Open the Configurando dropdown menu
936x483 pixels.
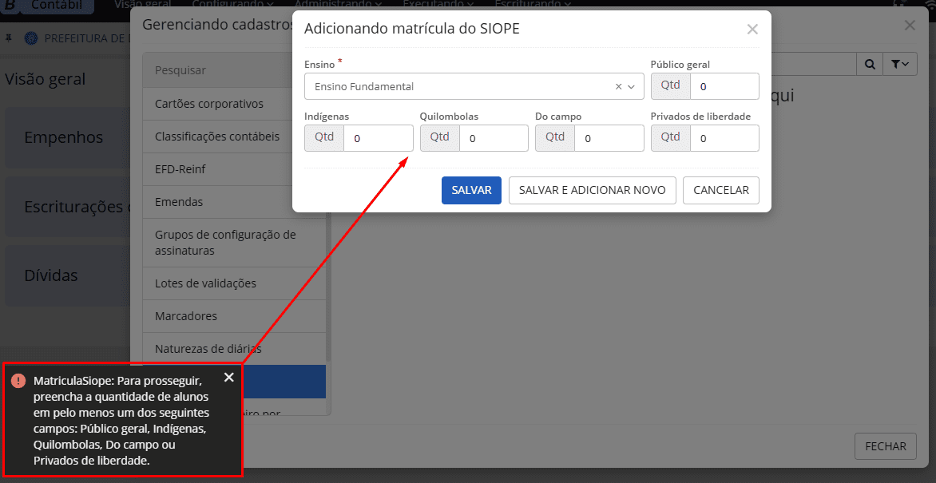coord(233,3)
